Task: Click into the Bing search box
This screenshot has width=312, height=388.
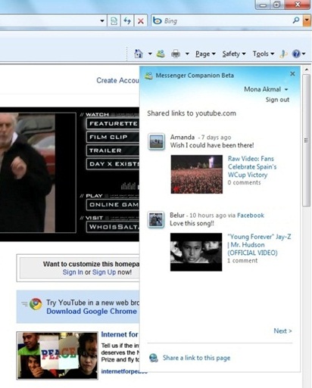Action: [x=227, y=20]
